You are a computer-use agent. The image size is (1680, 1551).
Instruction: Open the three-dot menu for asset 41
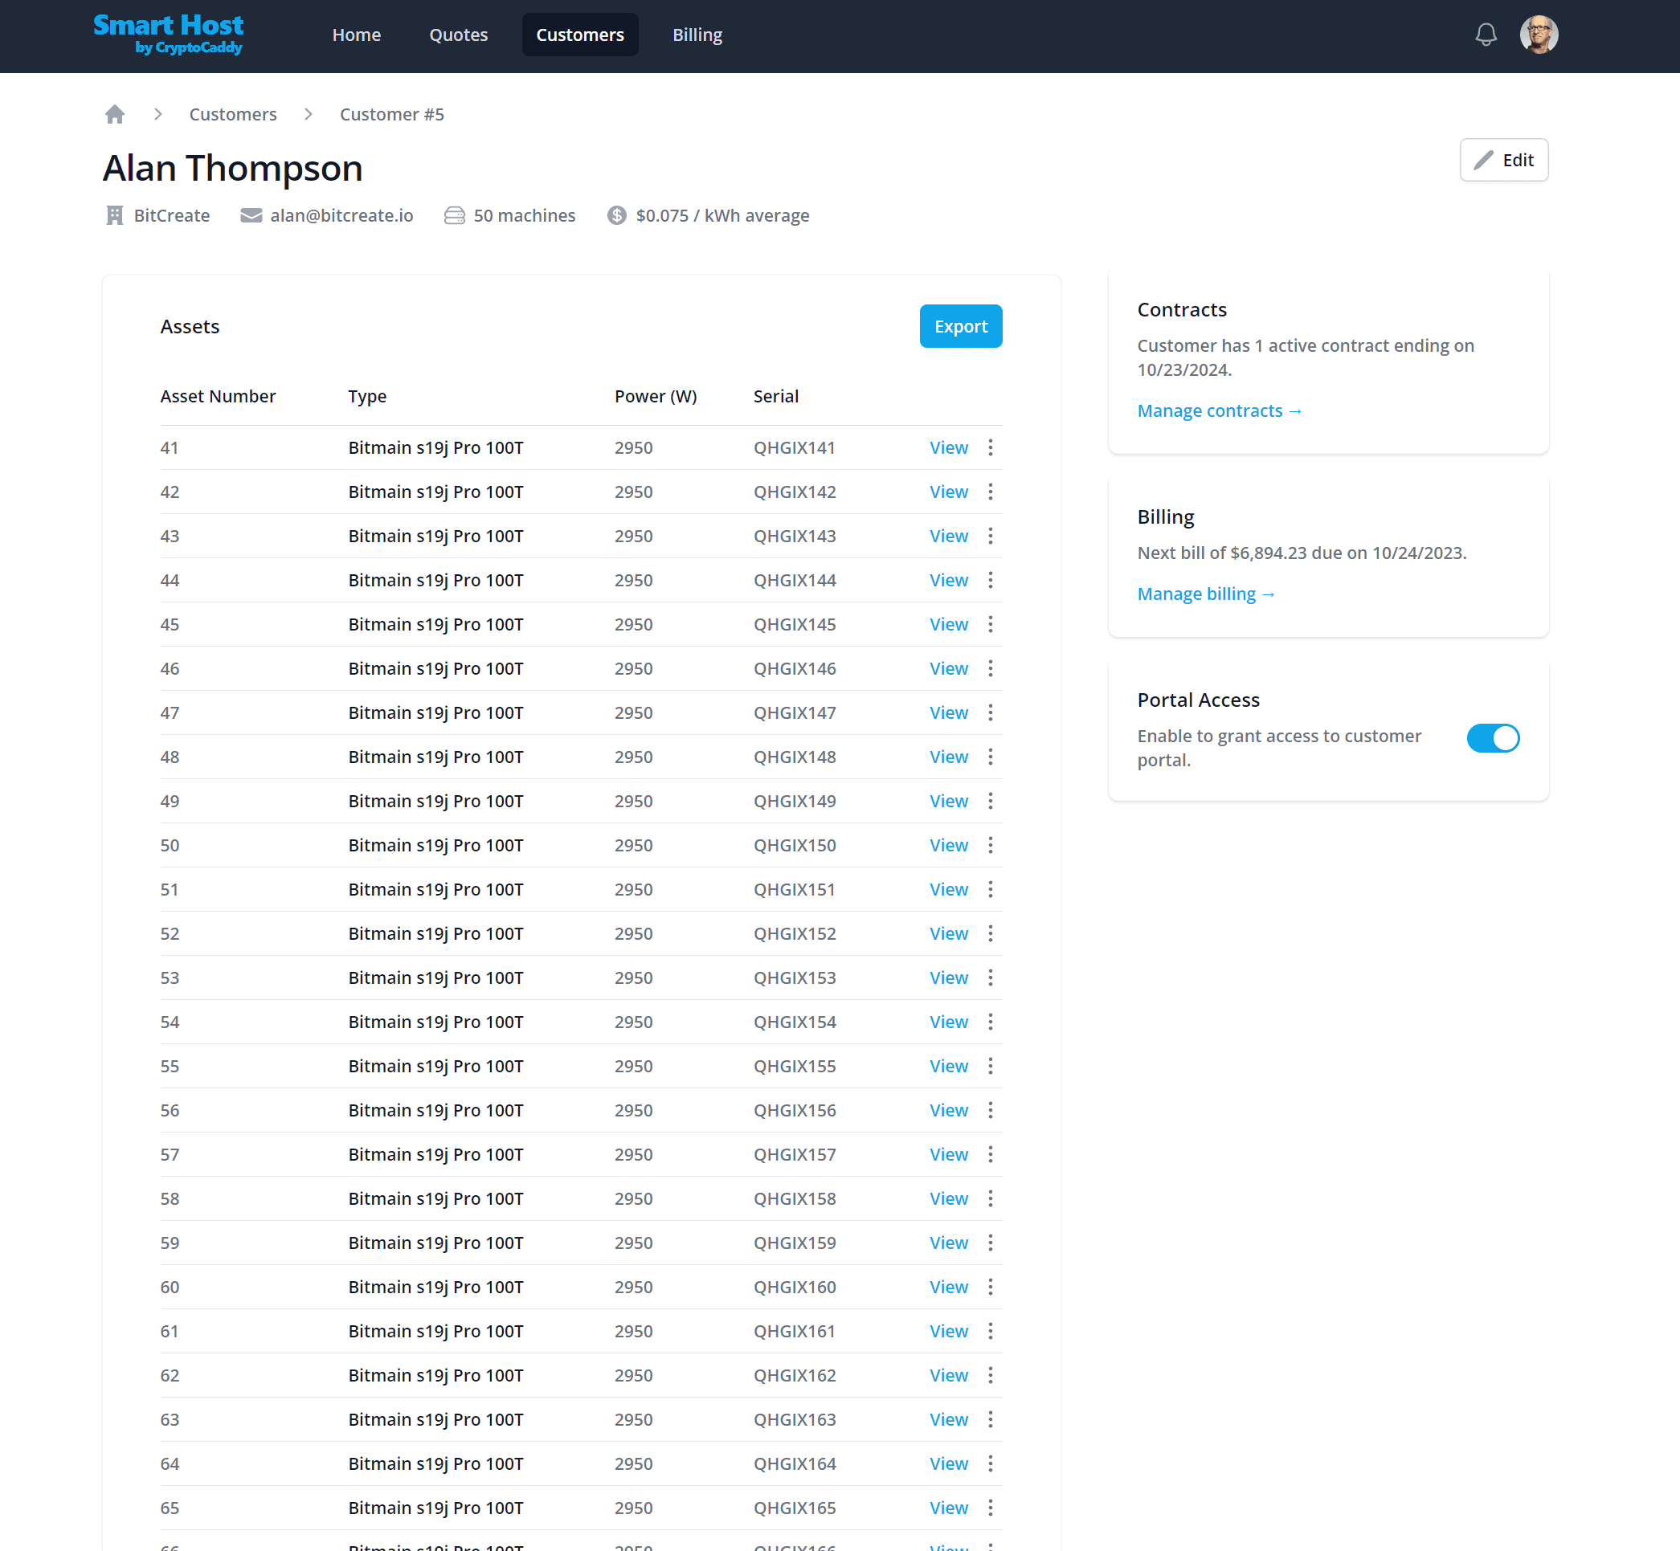(x=990, y=447)
